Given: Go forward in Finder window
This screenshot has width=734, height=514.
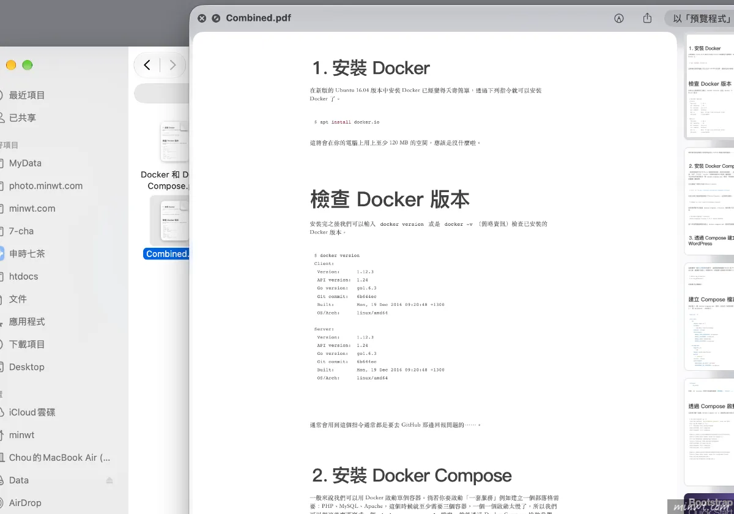Looking at the screenshot, I should (x=172, y=65).
